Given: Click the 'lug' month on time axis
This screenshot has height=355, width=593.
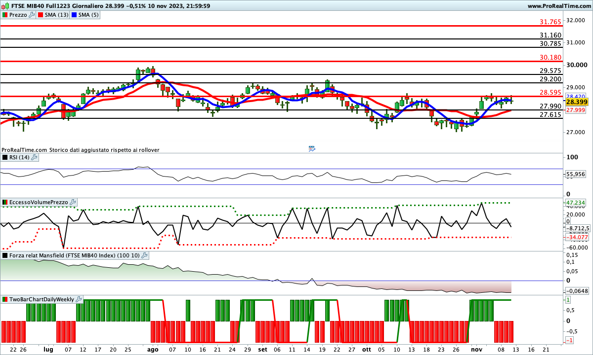Looking at the screenshot, I should [x=48, y=349].
